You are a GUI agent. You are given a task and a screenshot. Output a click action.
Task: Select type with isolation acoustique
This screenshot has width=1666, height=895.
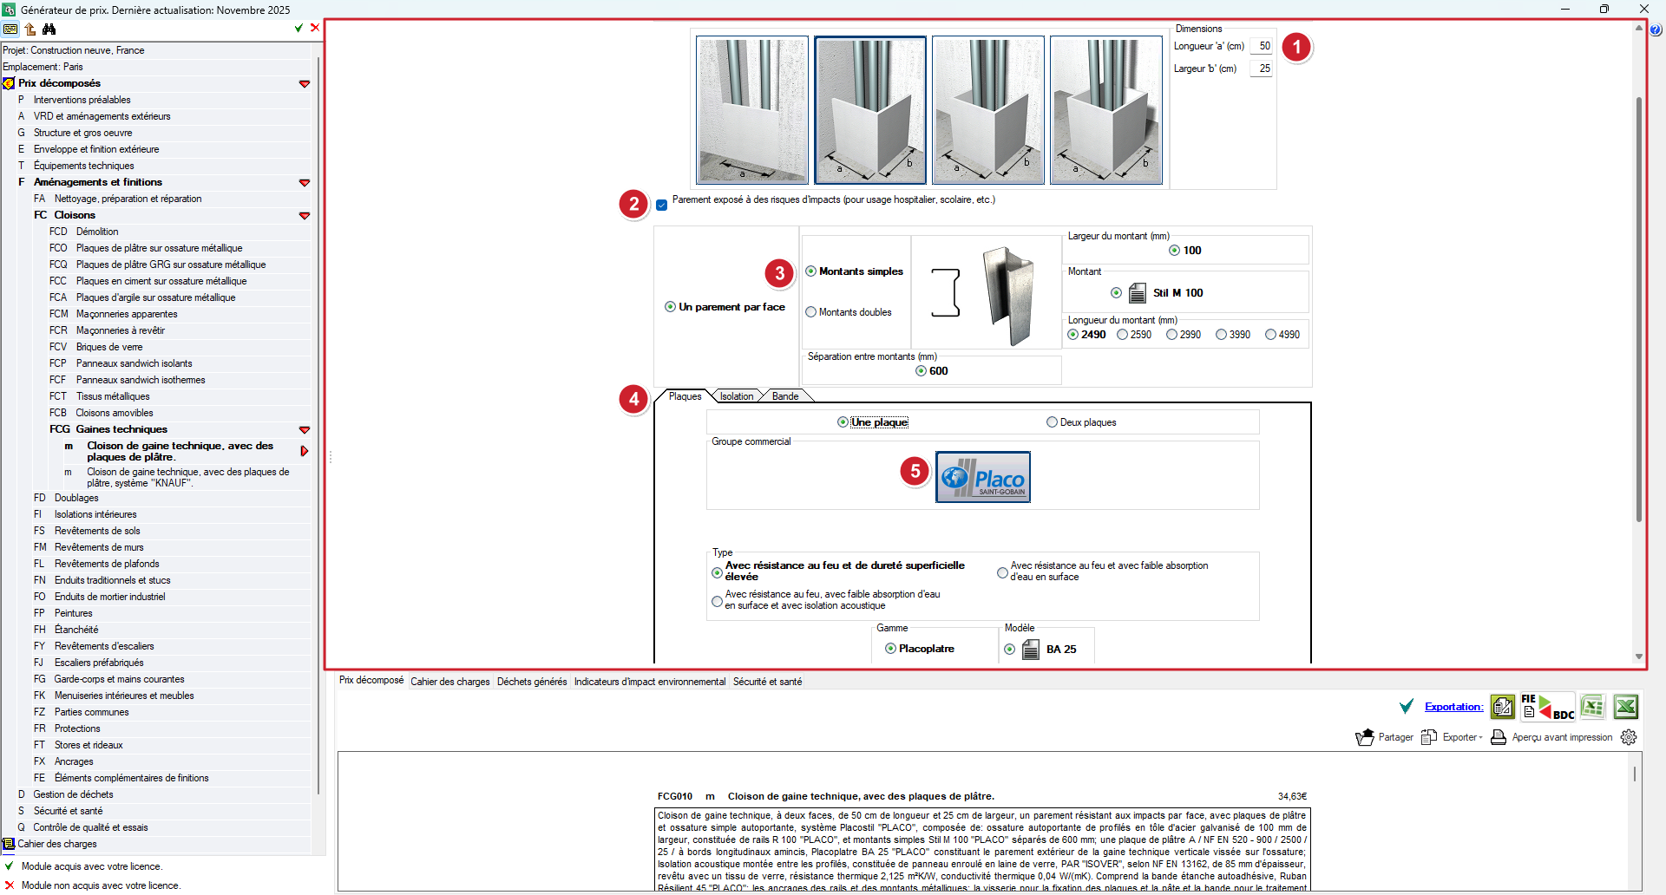point(717,601)
